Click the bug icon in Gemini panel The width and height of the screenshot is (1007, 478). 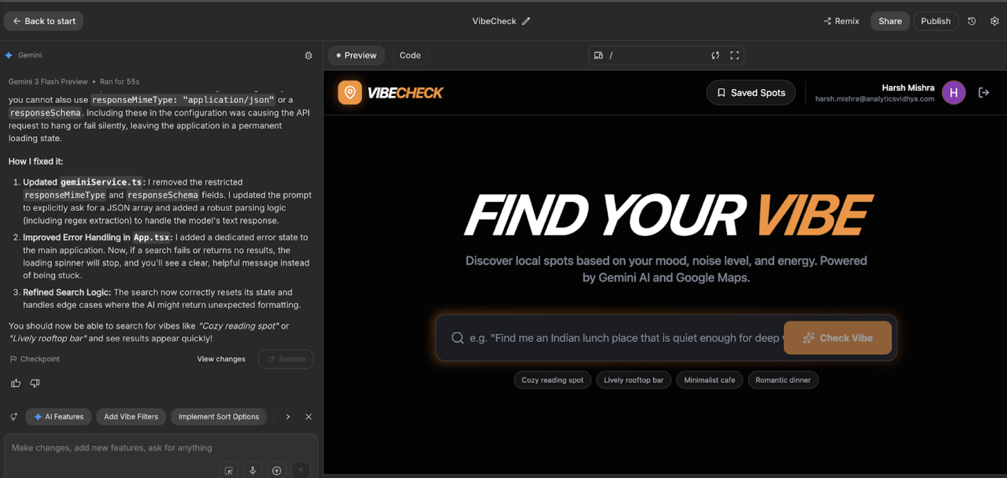coord(309,56)
